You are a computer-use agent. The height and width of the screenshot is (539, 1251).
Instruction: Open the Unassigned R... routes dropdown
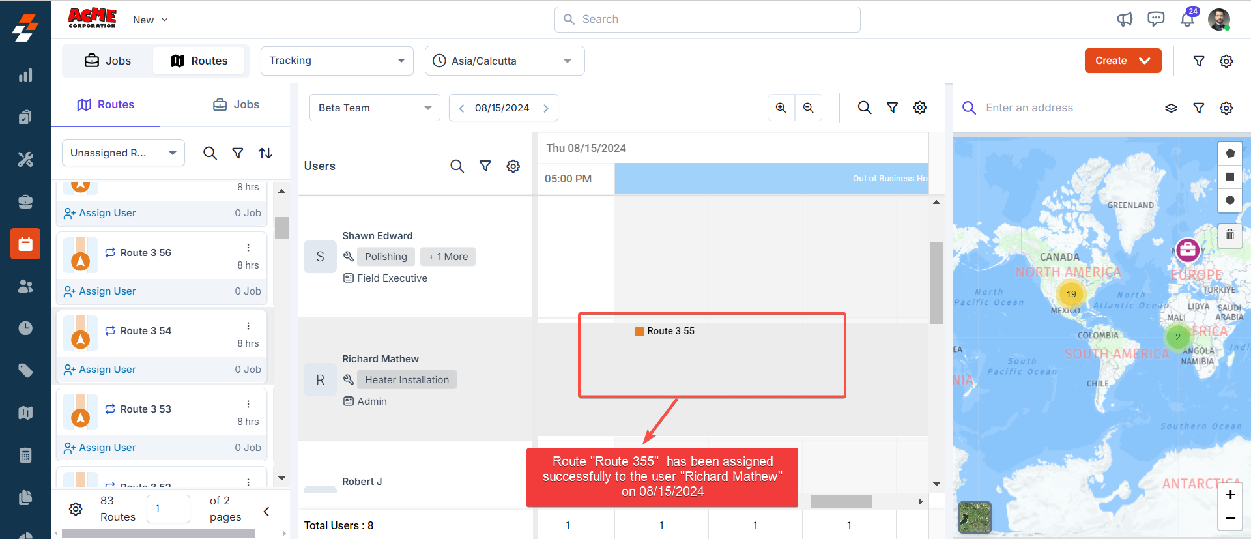pyautogui.click(x=123, y=153)
